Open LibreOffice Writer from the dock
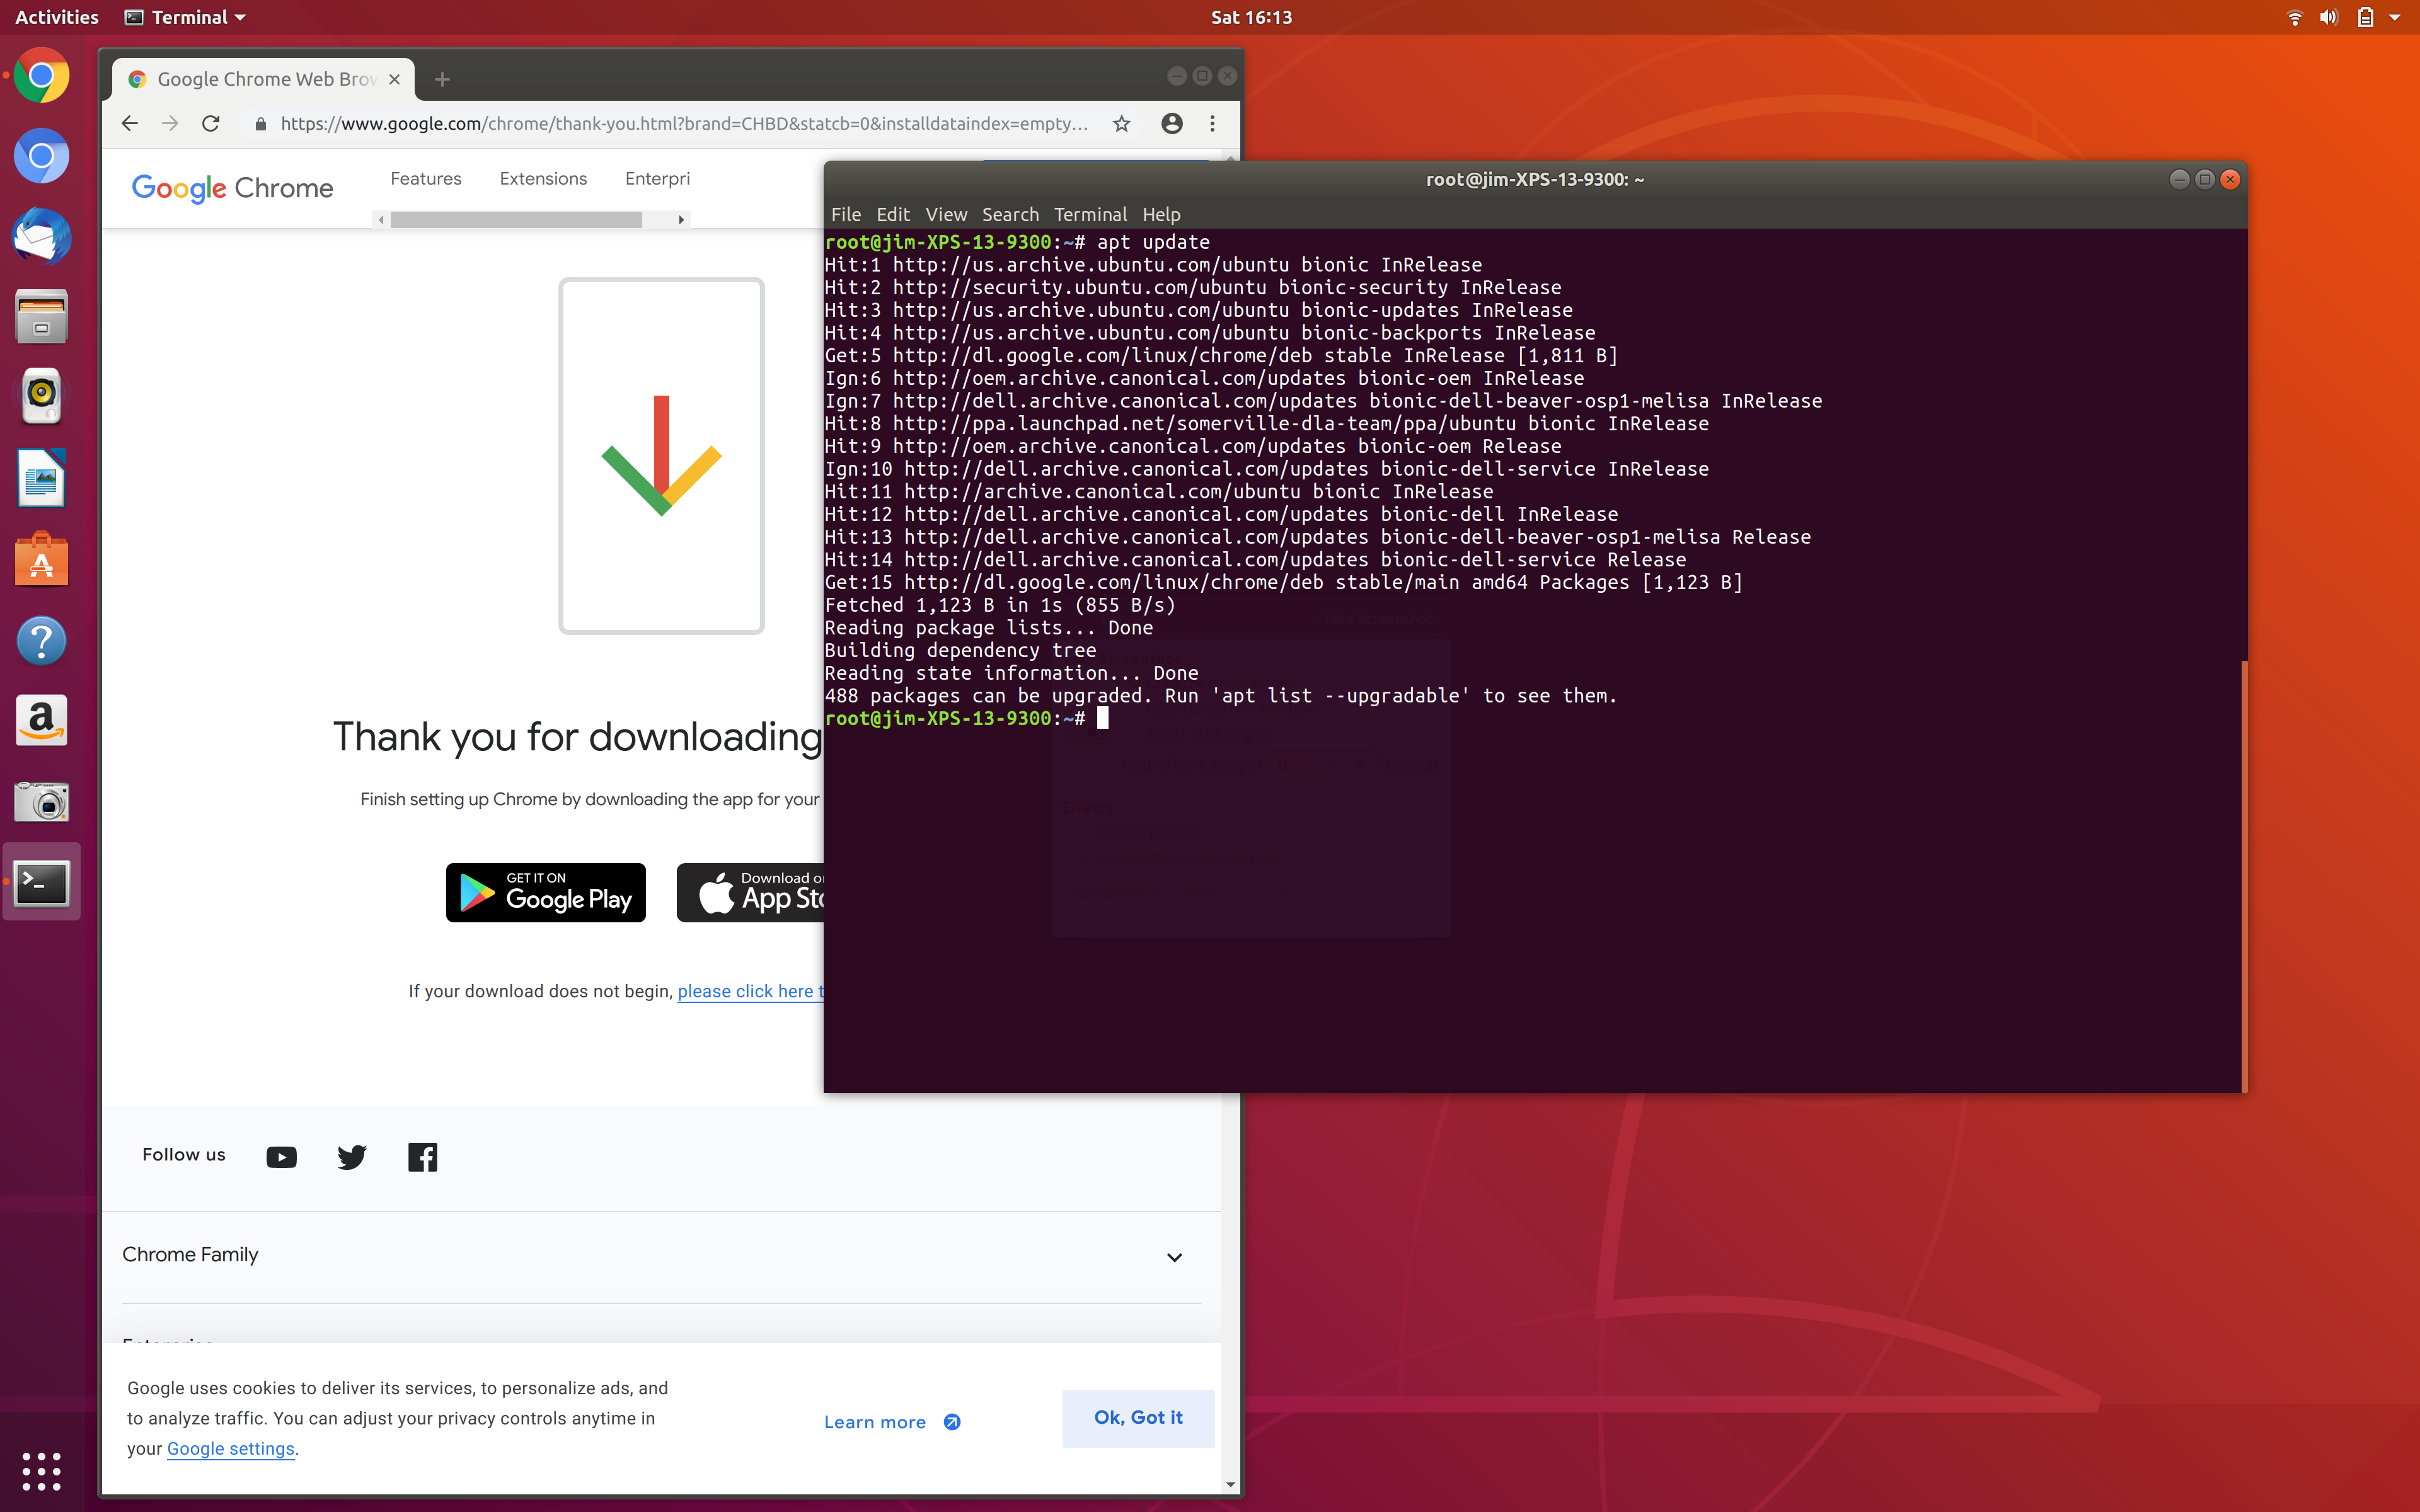The image size is (2420, 1512). click(x=41, y=478)
